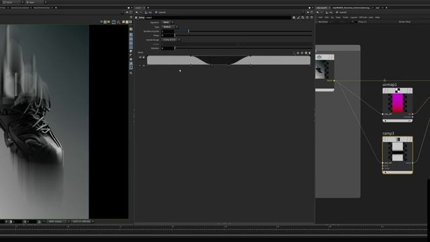The height and width of the screenshot is (242, 430).
Task: Select the uvmap1 node thumbnail
Action: (x=398, y=103)
